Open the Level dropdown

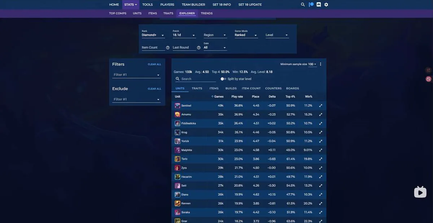tap(277, 35)
